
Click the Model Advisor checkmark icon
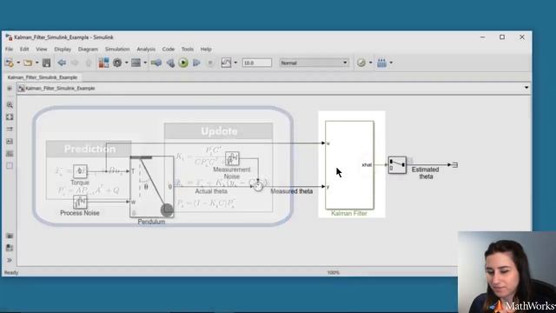(361, 63)
